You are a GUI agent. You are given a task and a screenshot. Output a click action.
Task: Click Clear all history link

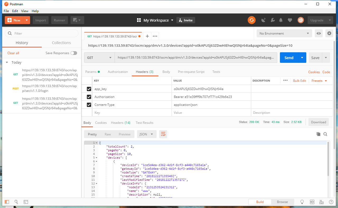[x=13, y=53]
